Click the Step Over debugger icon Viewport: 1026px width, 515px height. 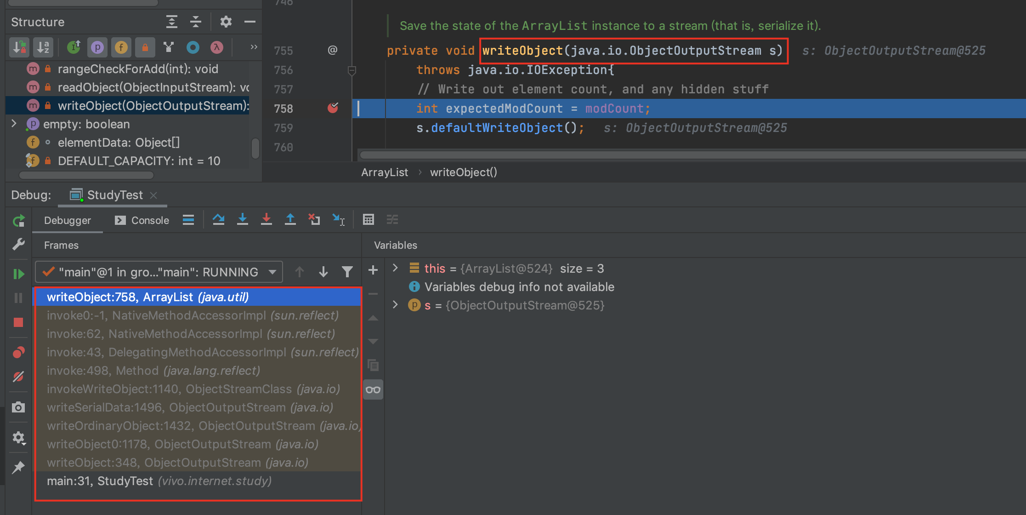click(x=219, y=220)
